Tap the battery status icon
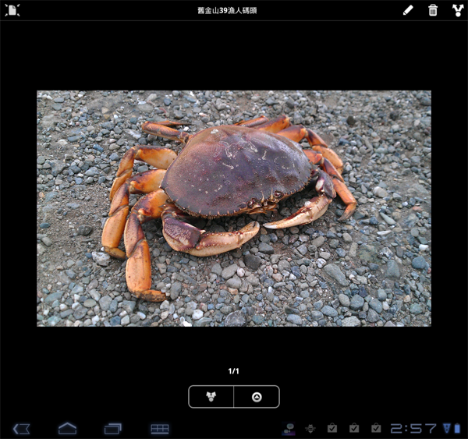This screenshot has width=468, height=439. (457, 428)
